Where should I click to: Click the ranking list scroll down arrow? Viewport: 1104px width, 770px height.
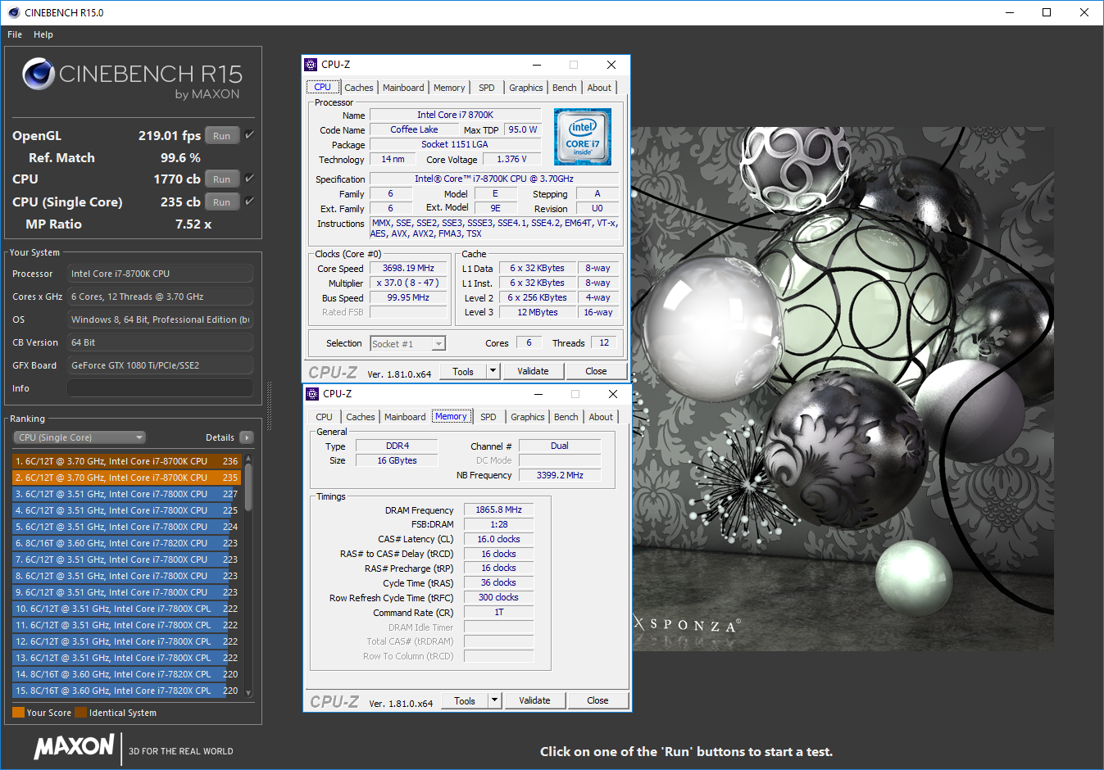point(248,693)
